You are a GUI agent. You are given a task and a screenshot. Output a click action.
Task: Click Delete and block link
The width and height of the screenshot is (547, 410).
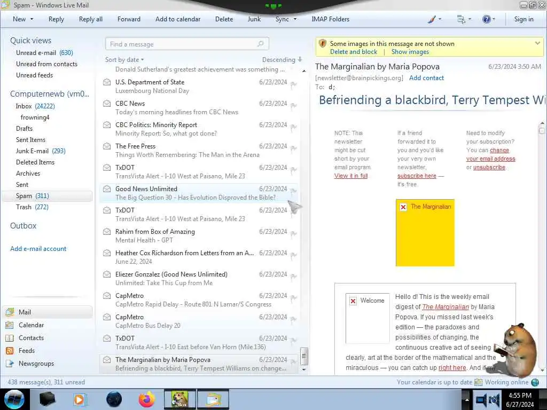click(x=354, y=52)
